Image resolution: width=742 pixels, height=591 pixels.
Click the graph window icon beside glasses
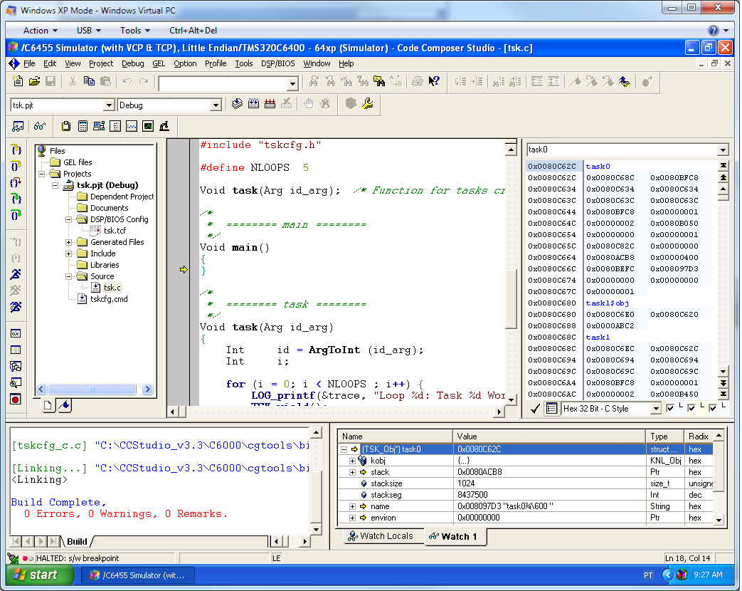tap(18, 126)
